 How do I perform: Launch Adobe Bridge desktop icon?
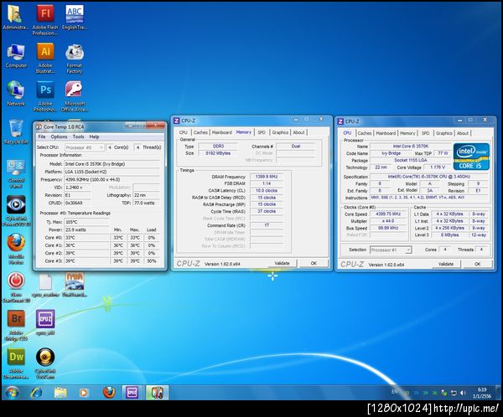tap(16, 319)
